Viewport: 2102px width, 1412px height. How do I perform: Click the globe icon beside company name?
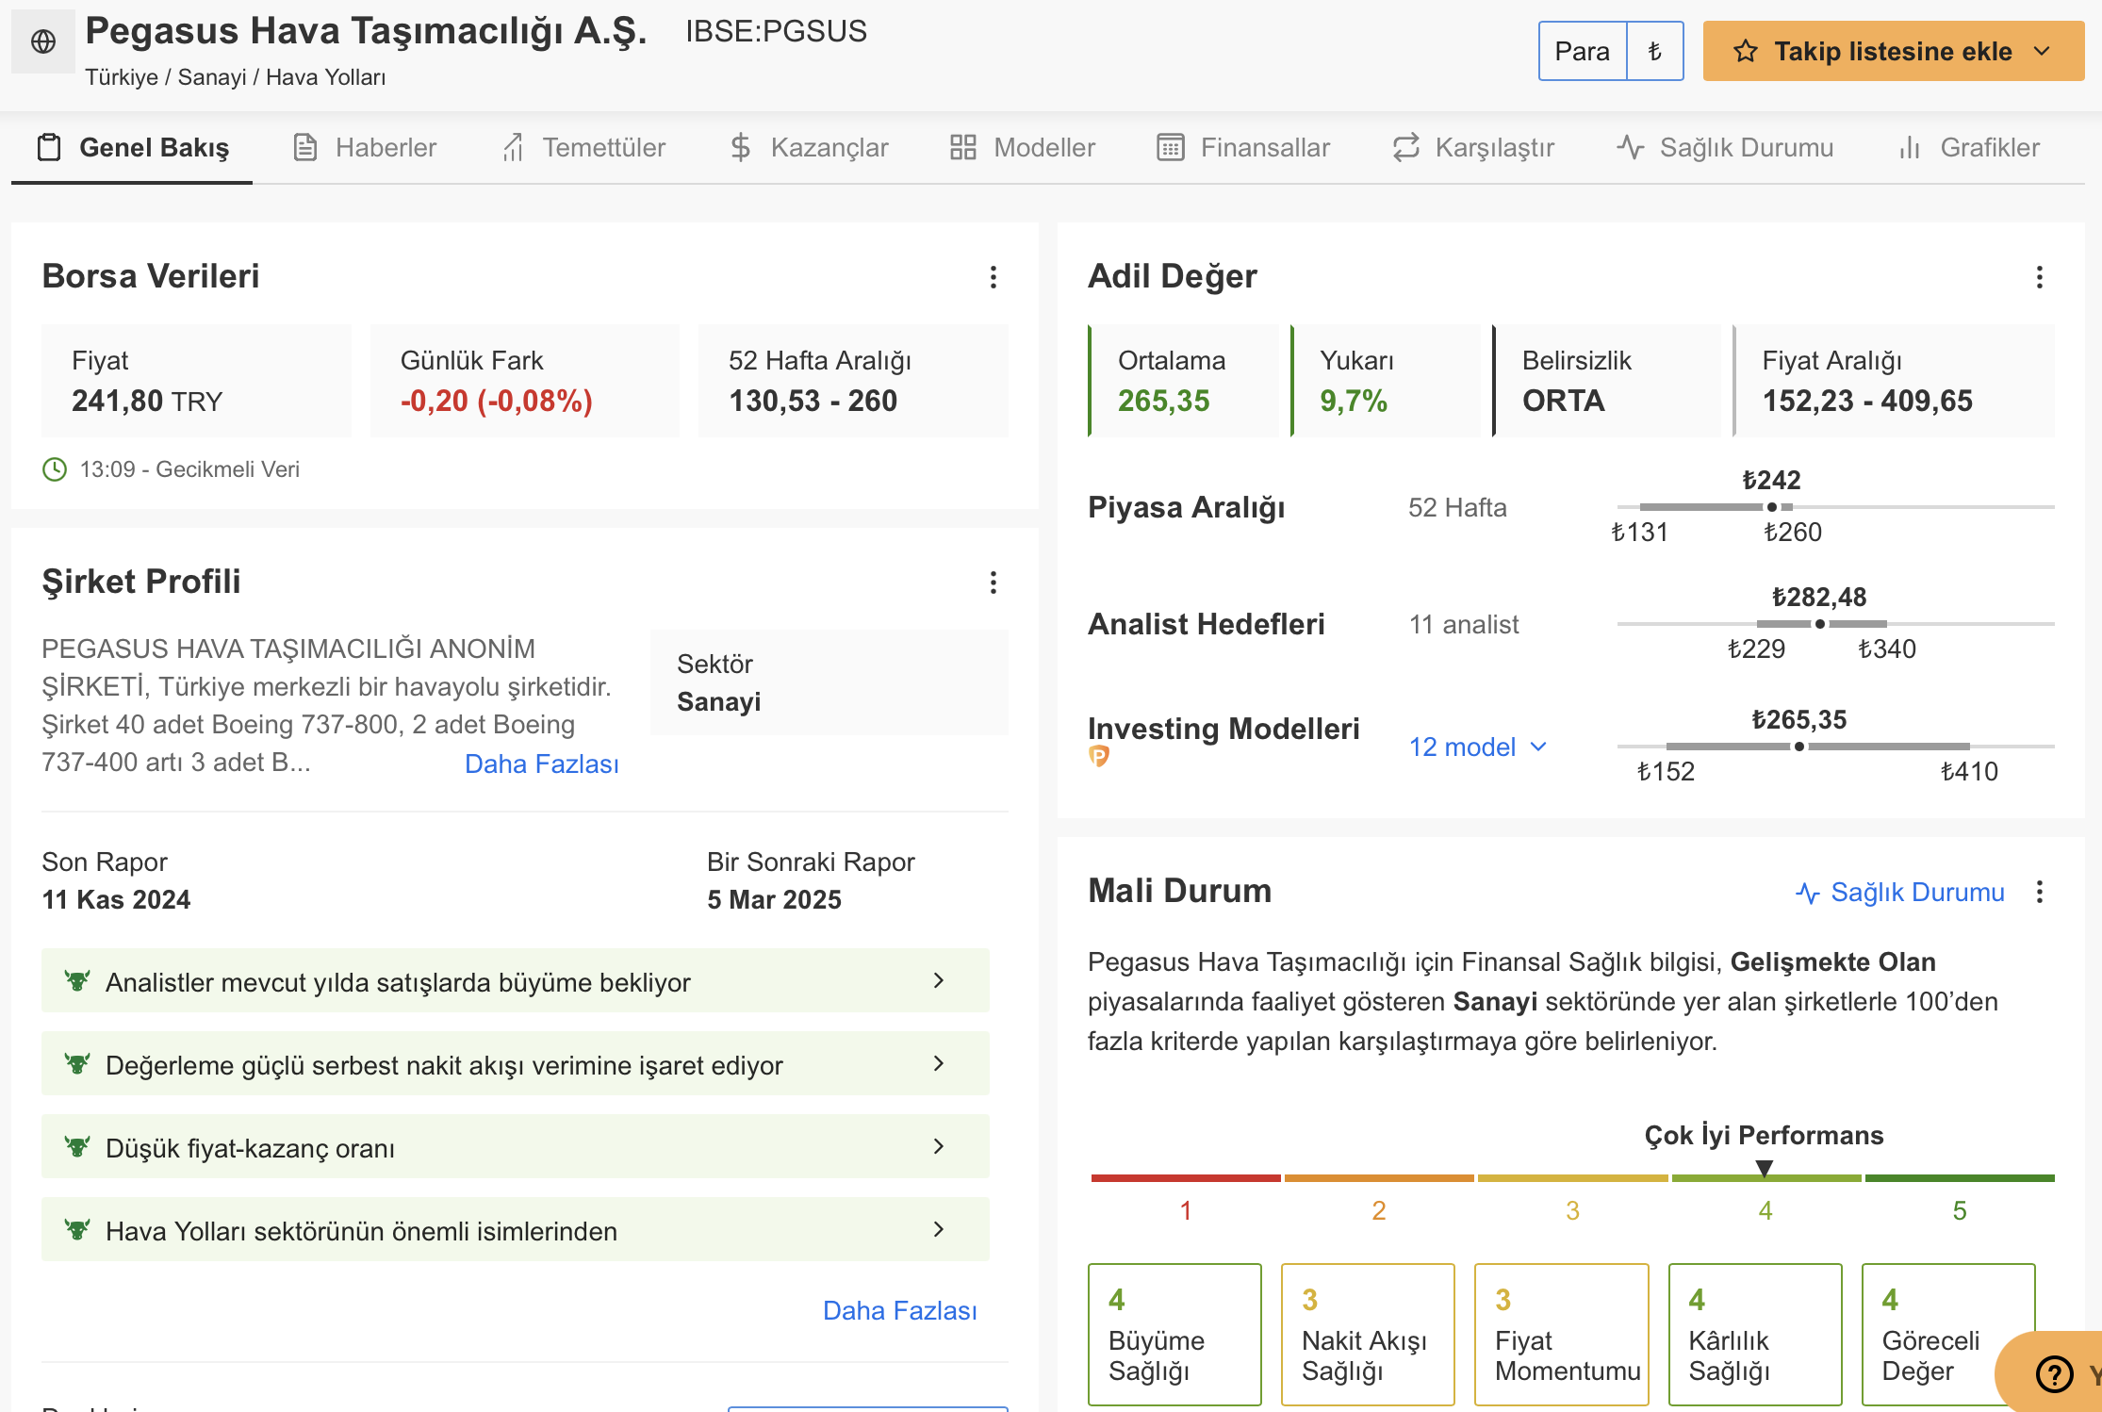pos(43,41)
